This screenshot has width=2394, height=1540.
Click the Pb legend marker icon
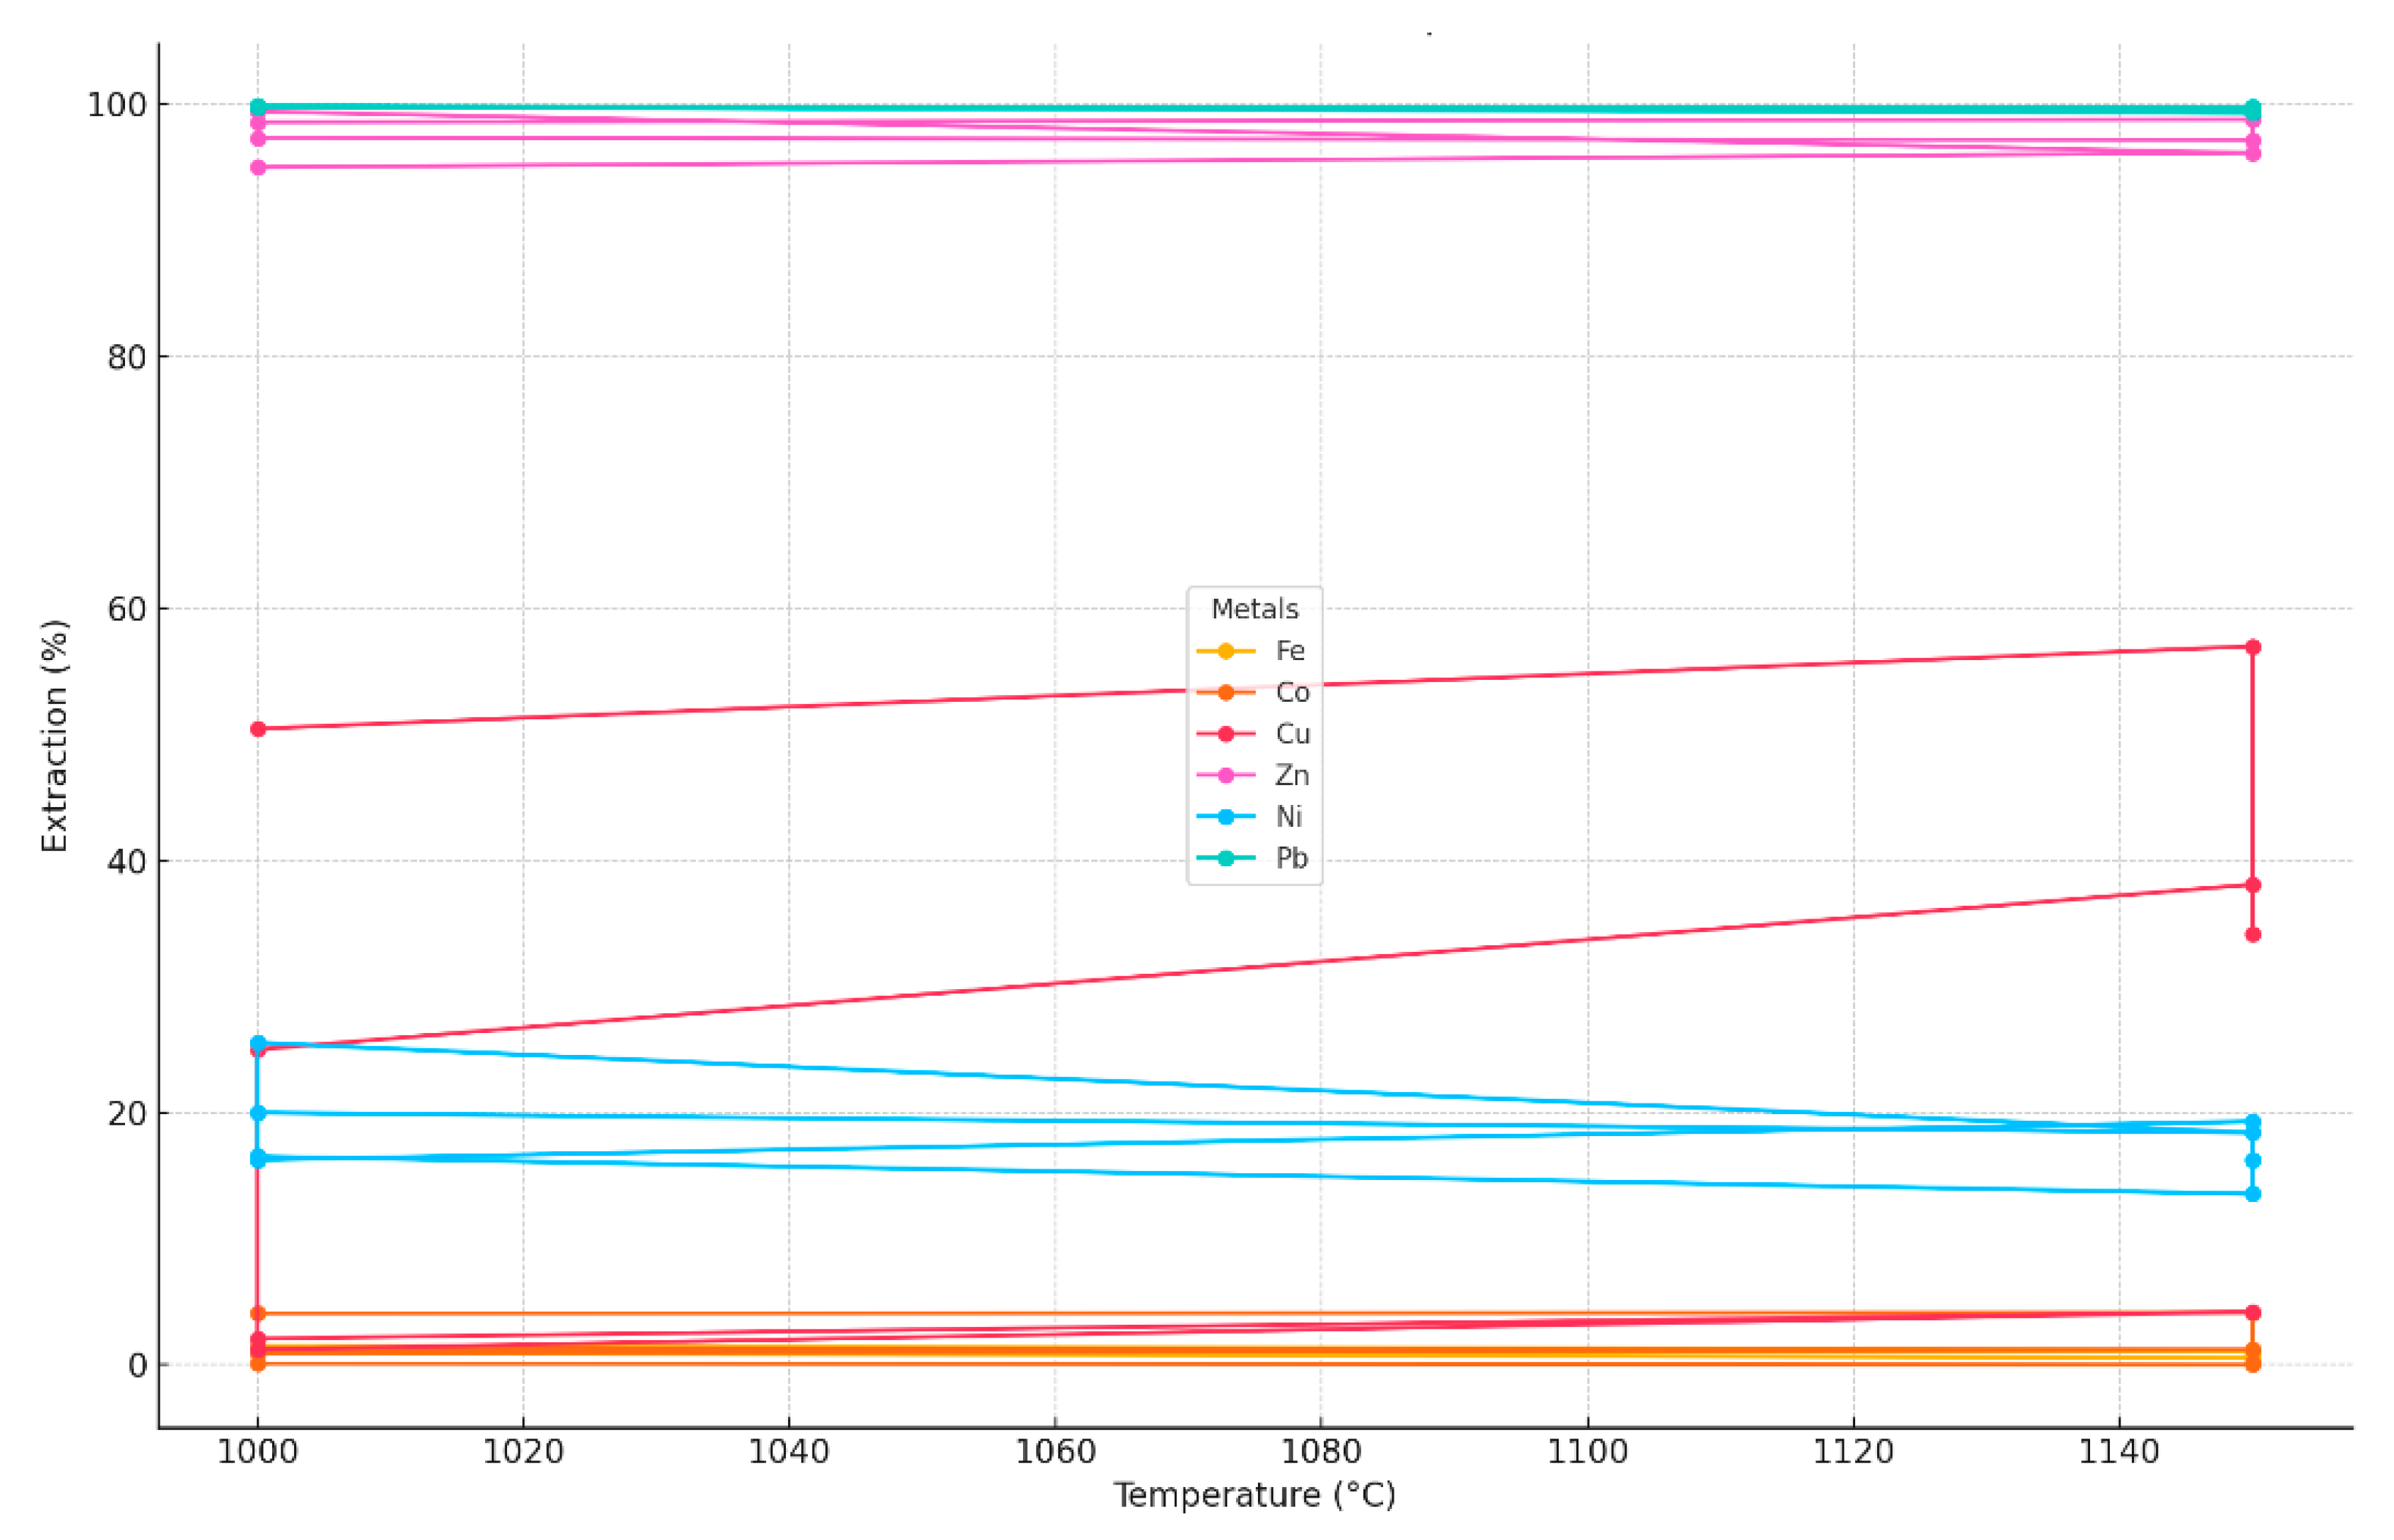pos(1225,858)
